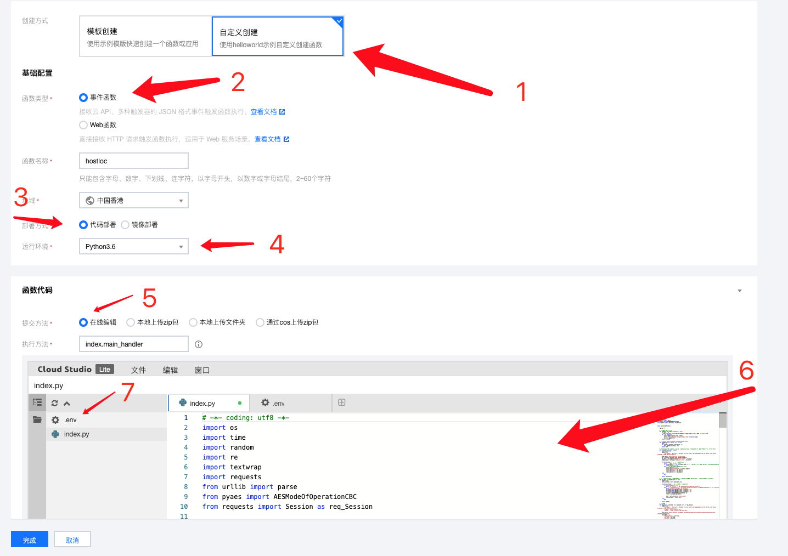Viewport: 788px width, 556px height.
Task: Select the Web函数 radio button
Action: [x=83, y=125]
